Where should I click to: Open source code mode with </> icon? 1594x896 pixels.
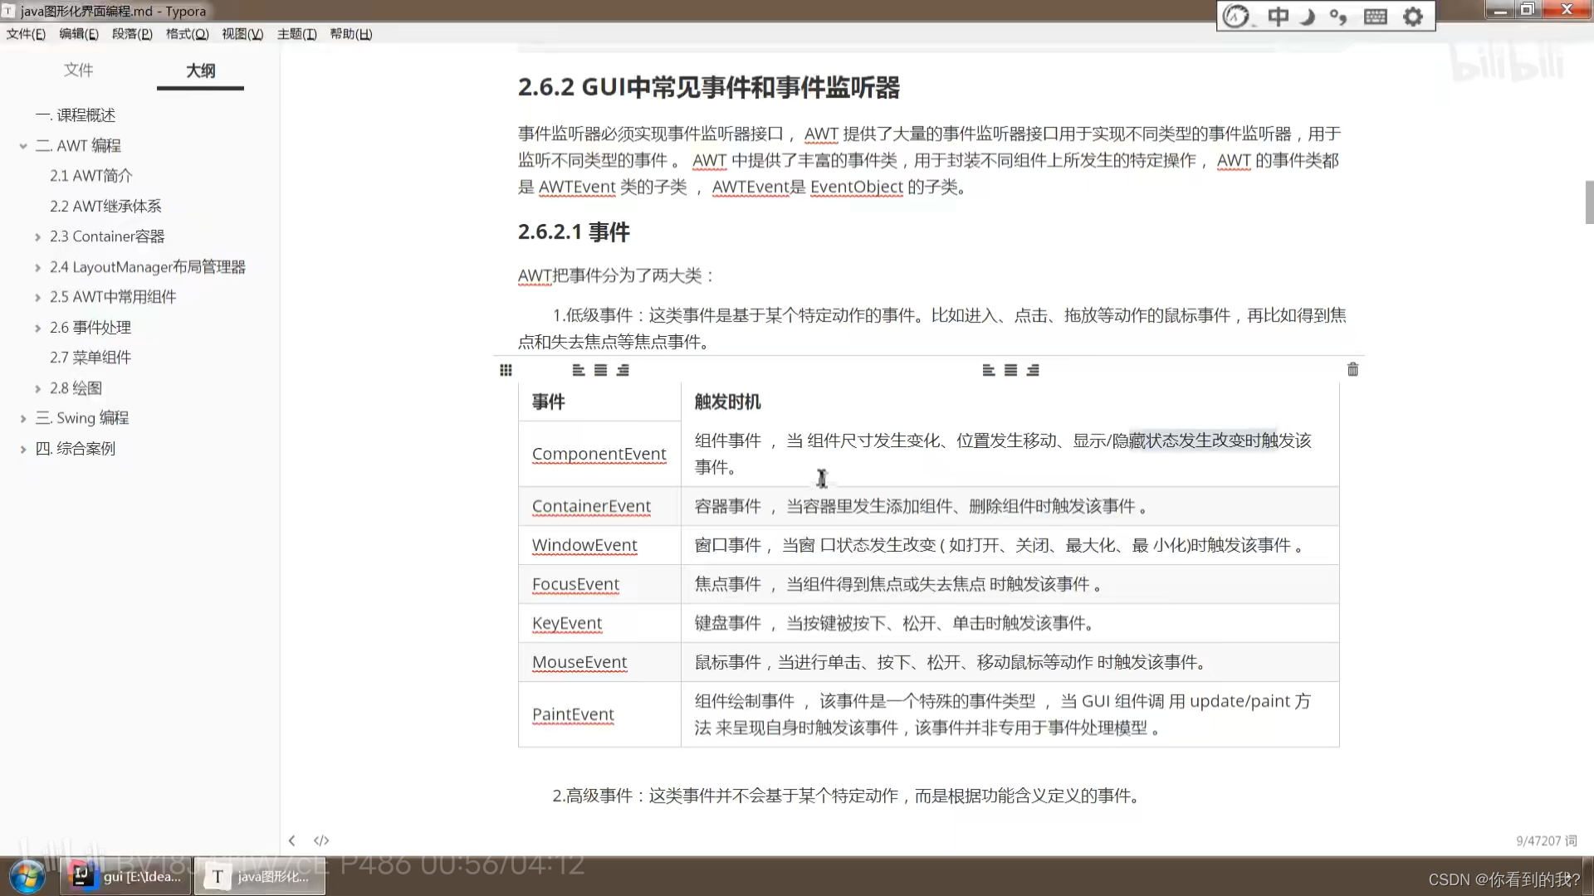321,840
